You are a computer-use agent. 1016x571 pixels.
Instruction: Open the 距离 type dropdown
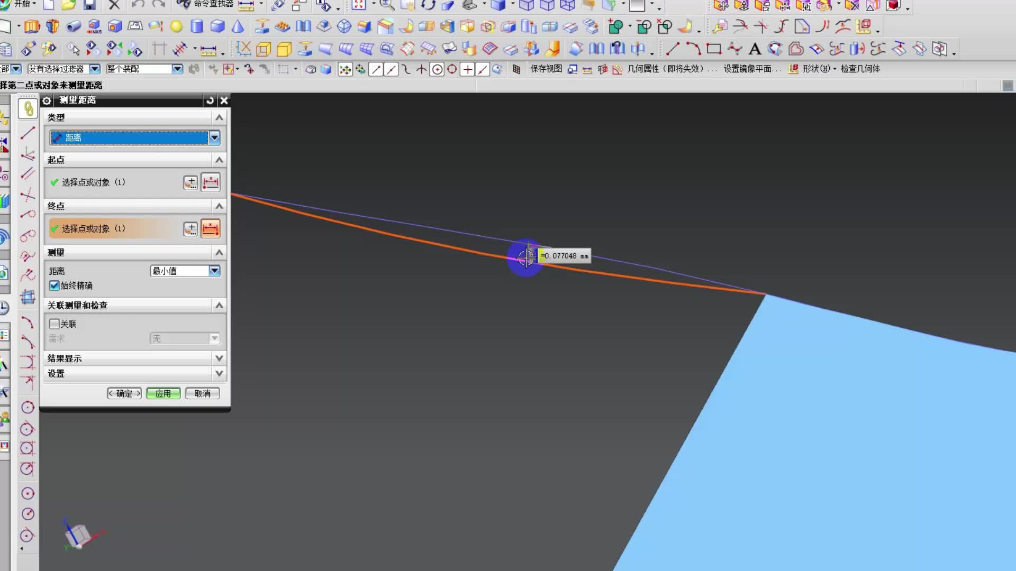tap(214, 138)
